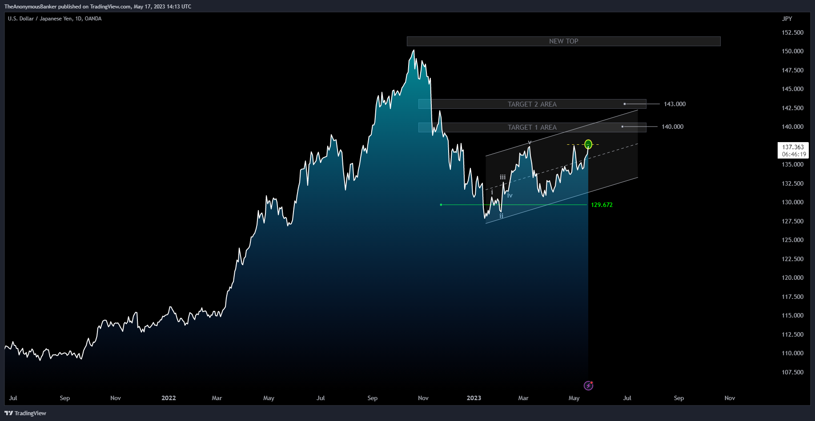Screen dimensions: 815x421
Task: Click the green circle marker at current price
Action: pos(588,144)
